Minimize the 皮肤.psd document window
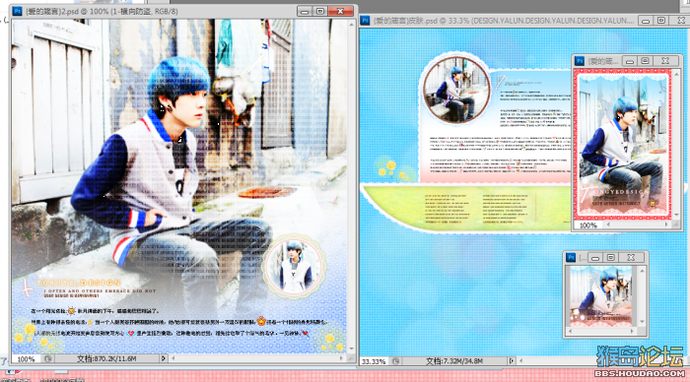This screenshot has width=690, height=382. coord(646,21)
